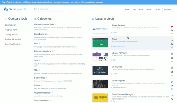Click the Add project button

168,9
